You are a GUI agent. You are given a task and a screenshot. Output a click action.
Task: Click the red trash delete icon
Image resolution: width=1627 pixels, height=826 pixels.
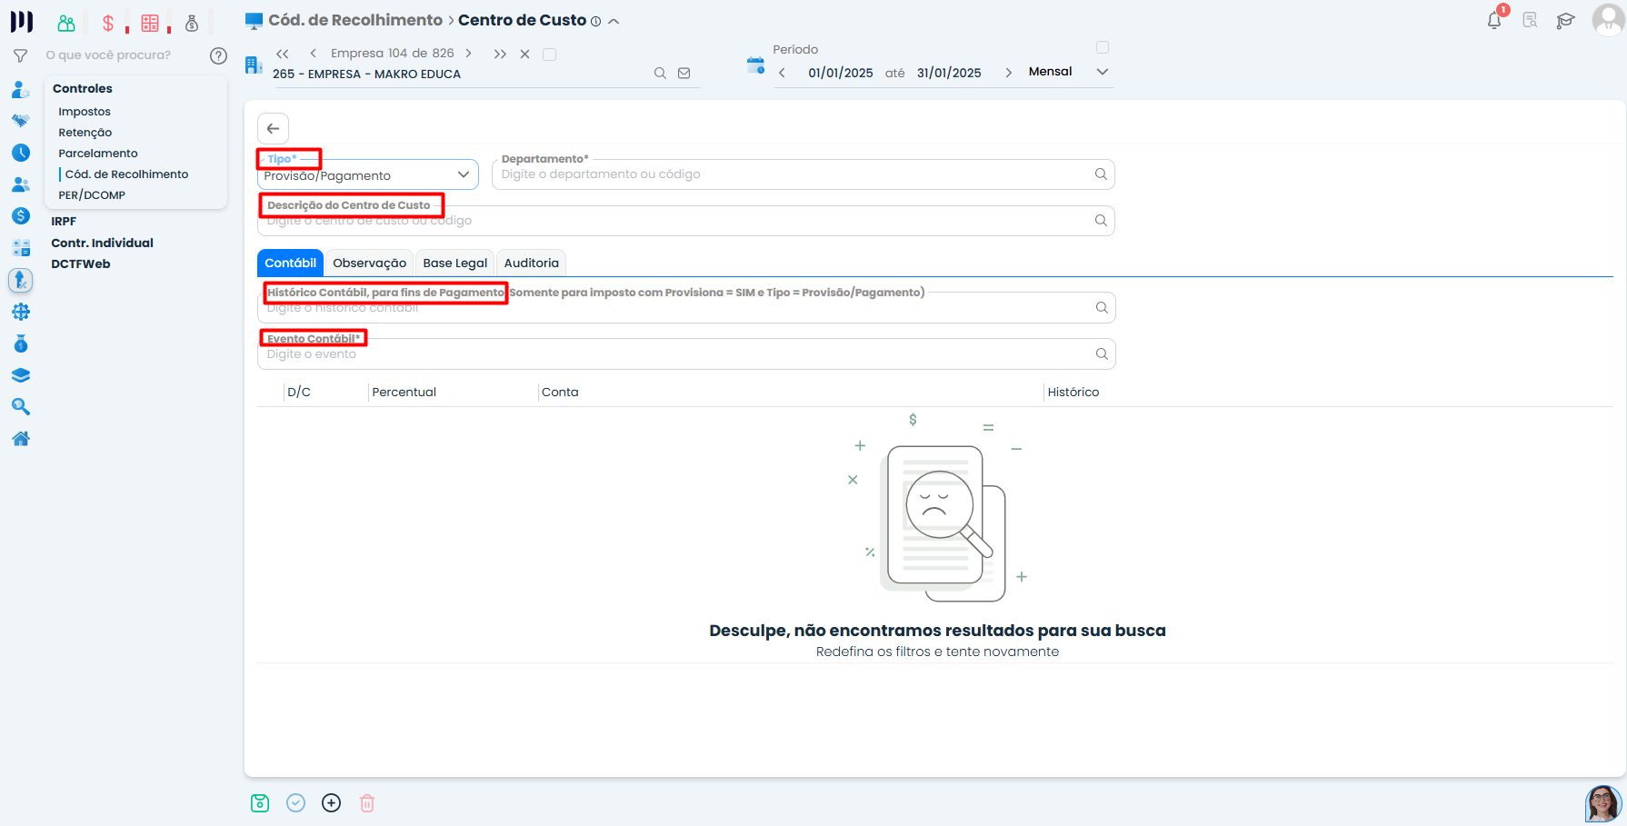[x=367, y=802]
